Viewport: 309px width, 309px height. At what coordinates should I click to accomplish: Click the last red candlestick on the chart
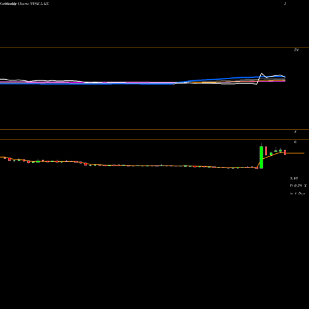point(286,153)
